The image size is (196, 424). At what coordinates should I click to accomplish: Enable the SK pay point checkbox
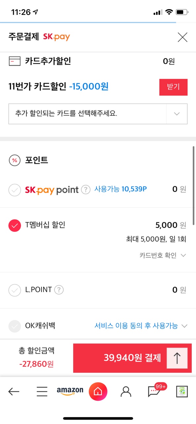[14, 190]
